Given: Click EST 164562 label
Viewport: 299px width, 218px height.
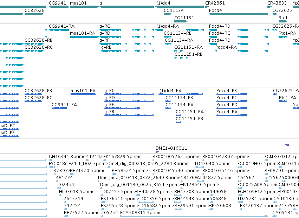Looking at the screenshot, I should point(246,178).
